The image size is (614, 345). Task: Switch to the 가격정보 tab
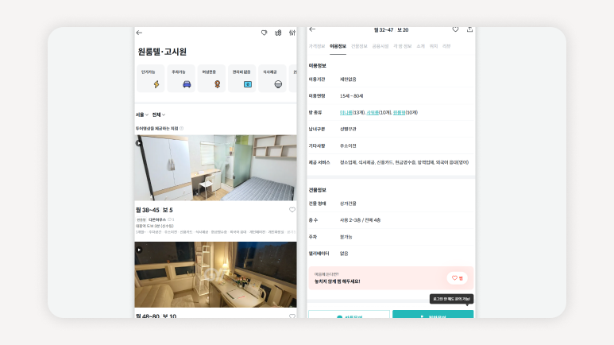tap(317, 46)
